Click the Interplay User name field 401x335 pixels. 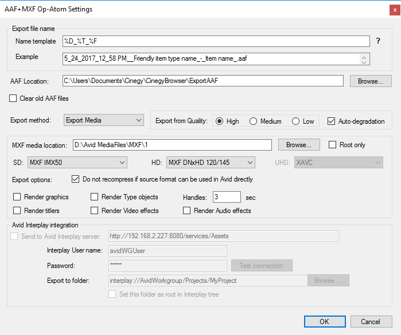click(x=168, y=251)
